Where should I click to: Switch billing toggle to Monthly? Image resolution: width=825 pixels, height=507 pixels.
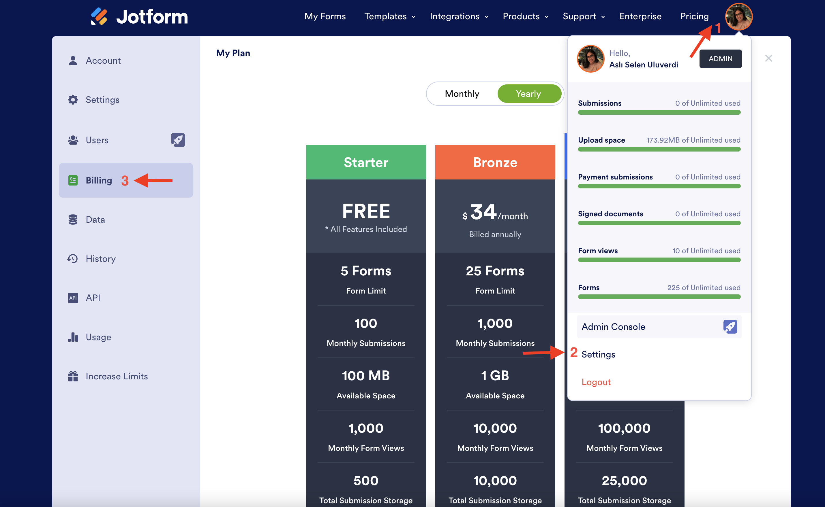point(462,94)
